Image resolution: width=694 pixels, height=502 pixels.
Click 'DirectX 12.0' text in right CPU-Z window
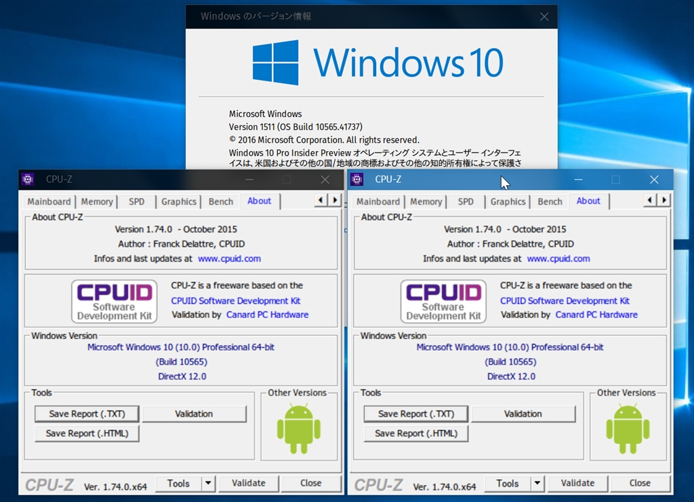tap(511, 377)
